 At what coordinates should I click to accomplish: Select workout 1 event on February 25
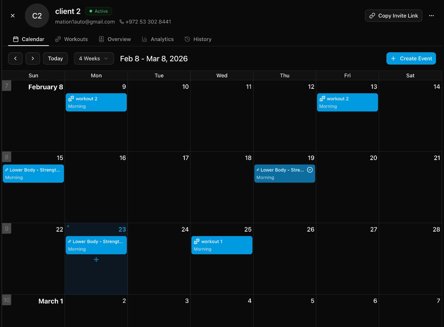click(x=222, y=245)
